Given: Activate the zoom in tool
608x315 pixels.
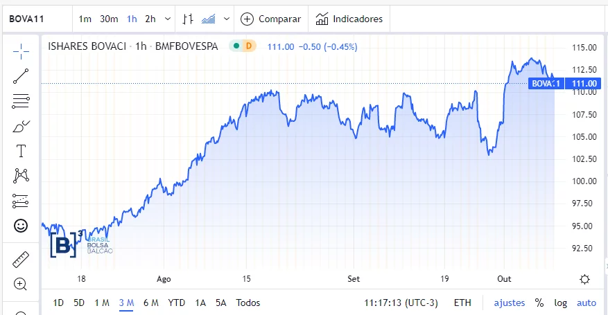Looking at the screenshot, I should pos(20,285).
